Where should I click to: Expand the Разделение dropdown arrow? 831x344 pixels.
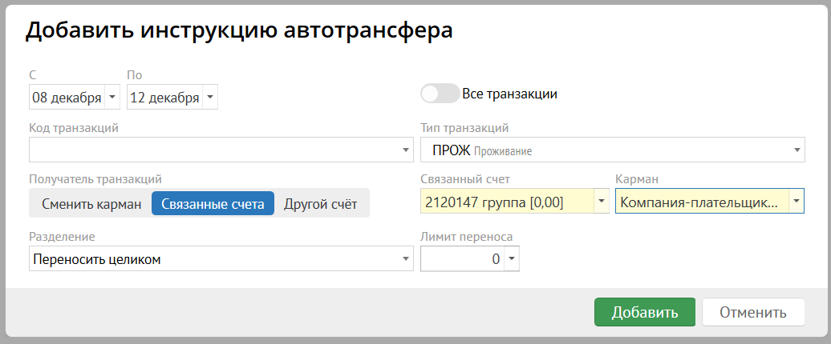pos(406,258)
